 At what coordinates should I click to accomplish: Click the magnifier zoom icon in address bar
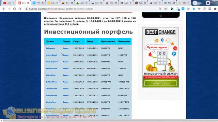pos(160,9)
